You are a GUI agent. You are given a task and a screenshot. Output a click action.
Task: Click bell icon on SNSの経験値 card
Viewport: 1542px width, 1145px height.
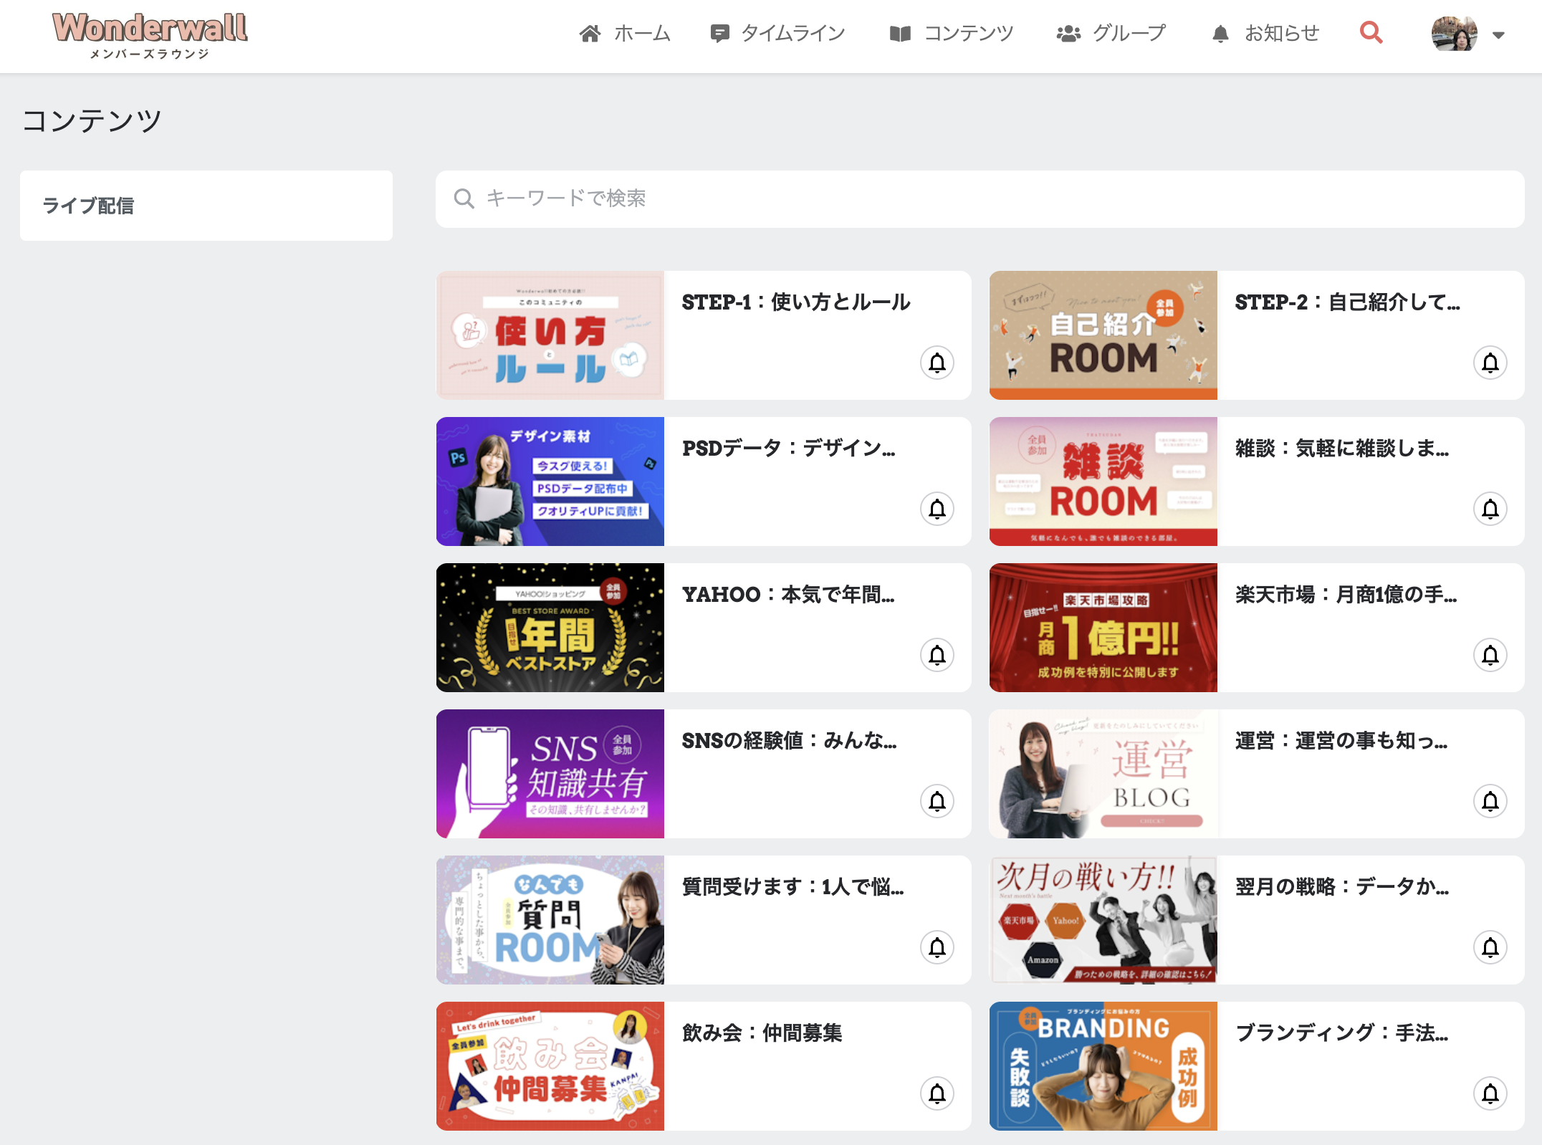(x=937, y=802)
